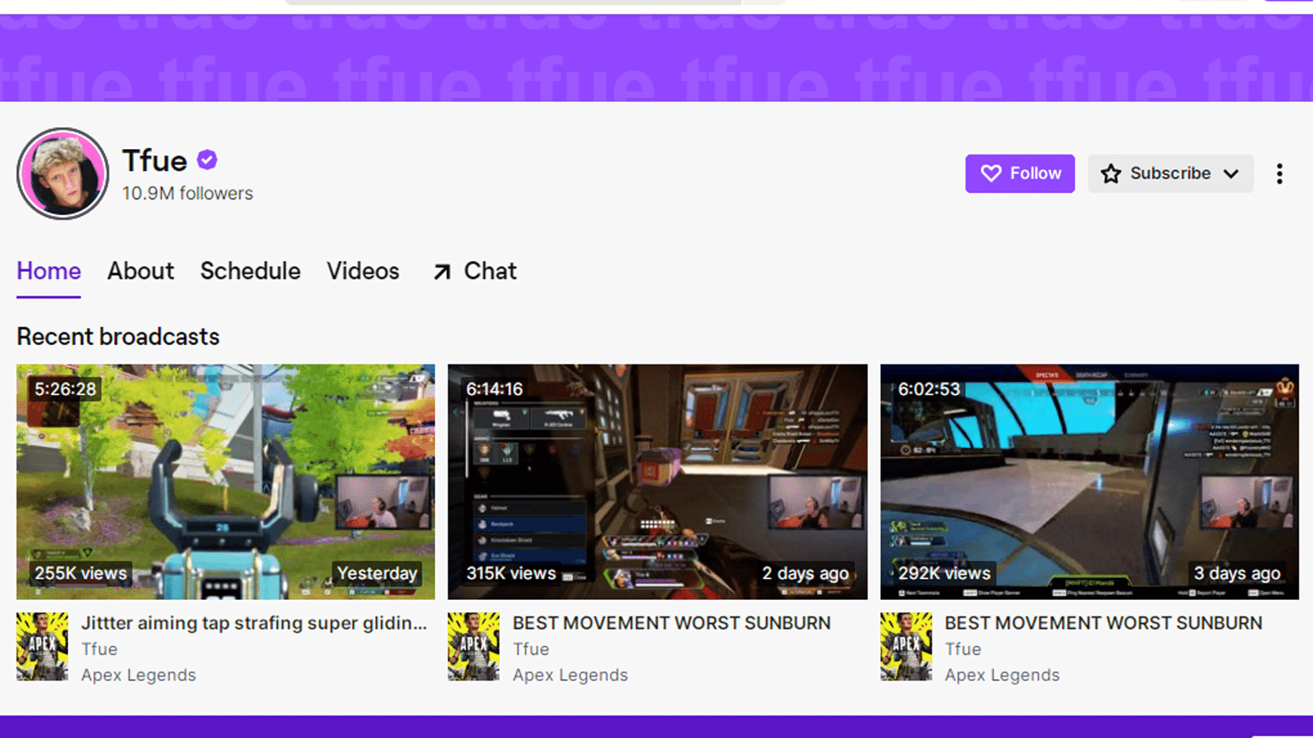This screenshot has width=1313, height=738.
Task: Click BEST MOVEMENT WORST SUNBURN 2 days ago thumbnail
Action: (x=657, y=481)
